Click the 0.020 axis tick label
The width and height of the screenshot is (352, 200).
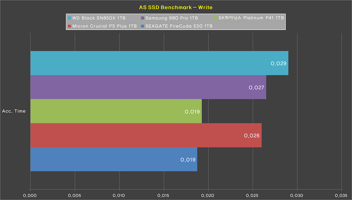208,195
